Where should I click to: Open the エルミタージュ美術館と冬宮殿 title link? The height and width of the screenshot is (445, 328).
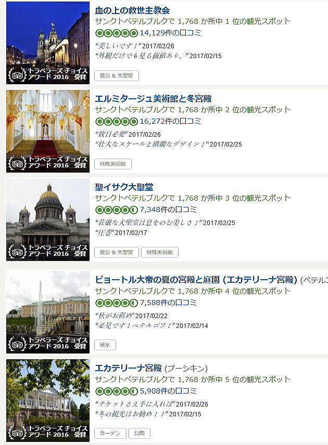(153, 99)
